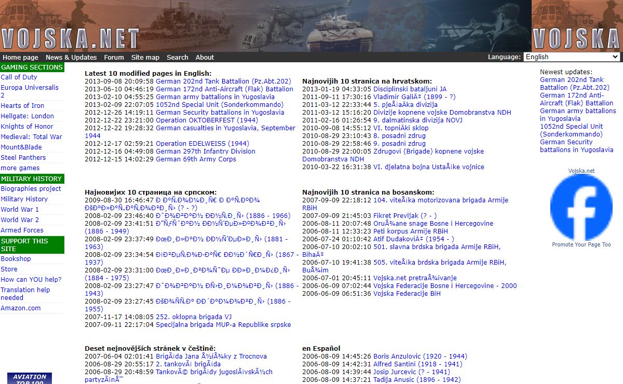Open the Forum menu item

[114, 58]
